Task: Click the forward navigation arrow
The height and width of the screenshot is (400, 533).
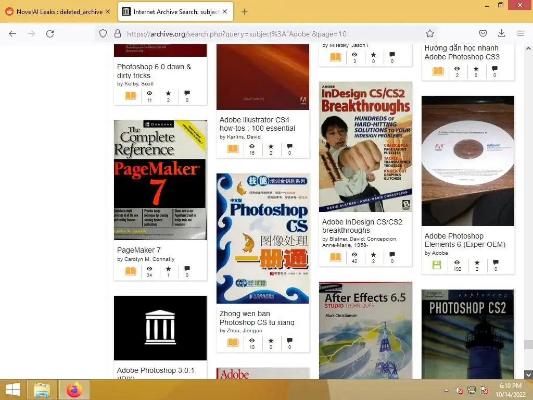Action: tap(31, 34)
